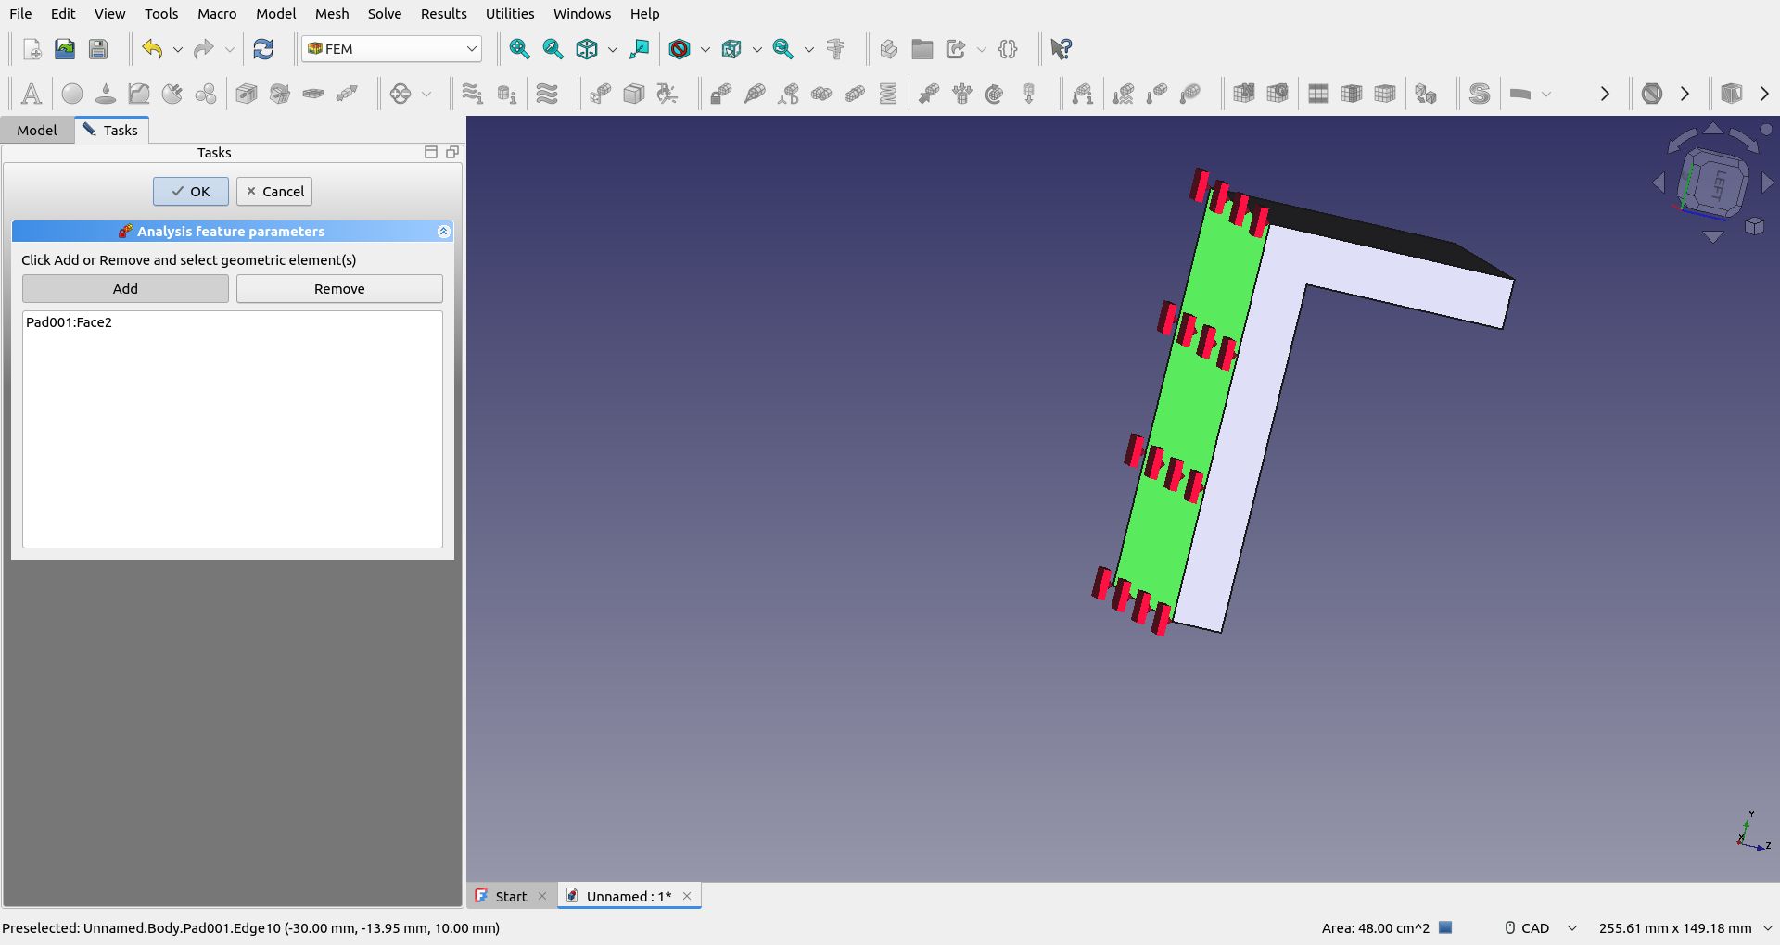Apply force load icon

929,94
